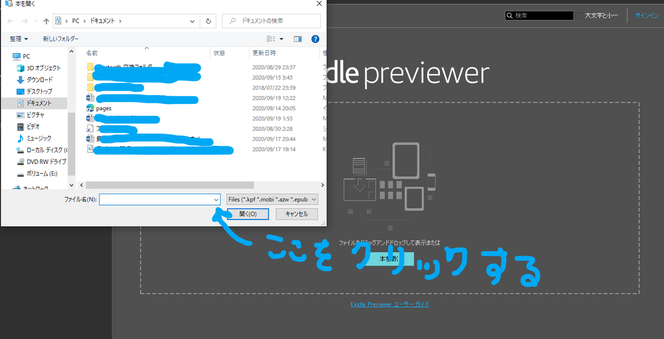The height and width of the screenshot is (339, 664).
Task: Click the navigation pane scrollbar's up arrow
Action: [71, 51]
